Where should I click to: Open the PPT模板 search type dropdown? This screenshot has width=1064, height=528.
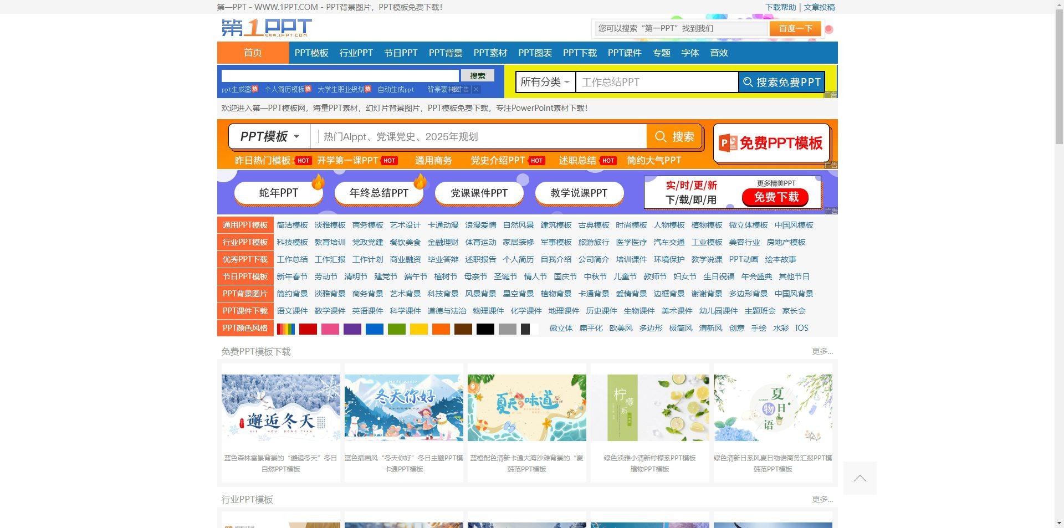tap(269, 136)
